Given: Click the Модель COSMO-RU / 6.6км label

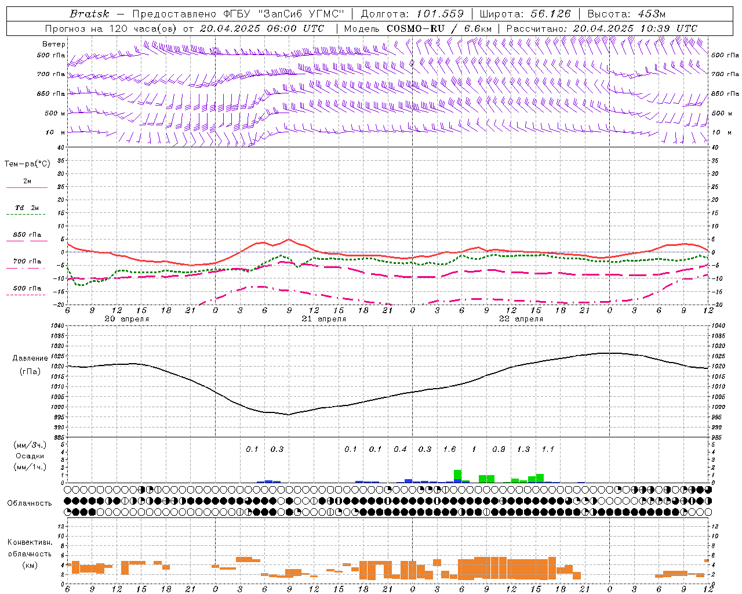Looking at the screenshot, I should (418, 28).
